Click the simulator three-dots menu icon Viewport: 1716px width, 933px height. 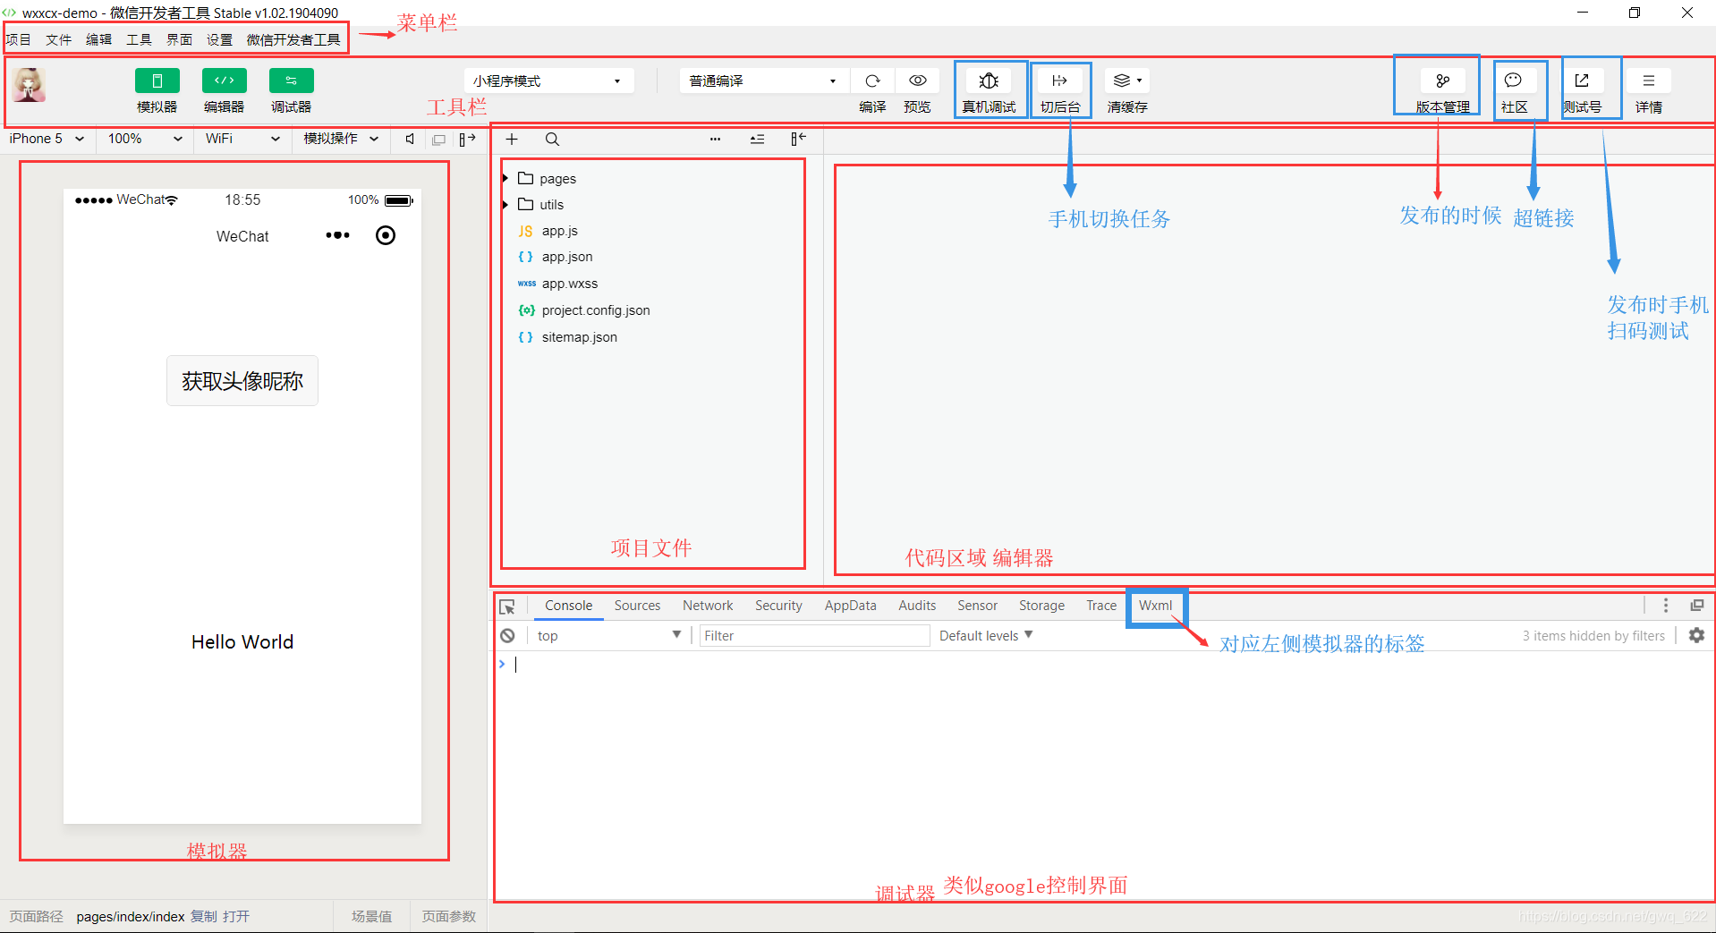[337, 235]
